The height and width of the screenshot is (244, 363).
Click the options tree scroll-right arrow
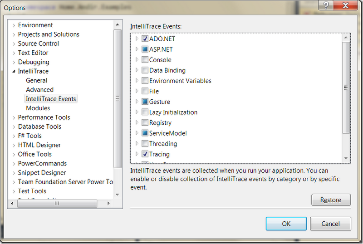point(108,204)
